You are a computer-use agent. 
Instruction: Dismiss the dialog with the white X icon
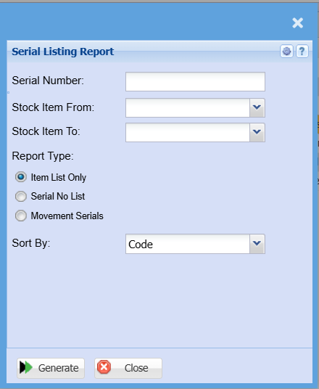(x=297, y=23)
